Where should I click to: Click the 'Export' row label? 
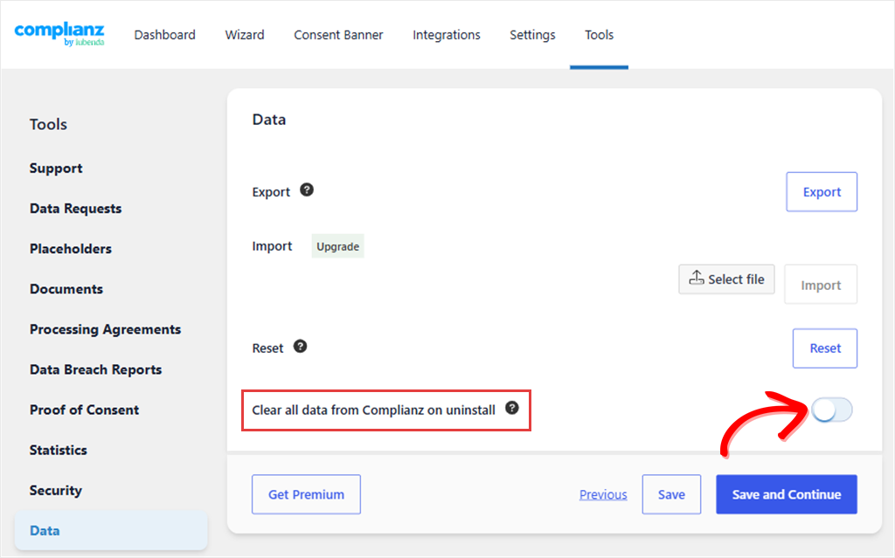coord(271,192)
